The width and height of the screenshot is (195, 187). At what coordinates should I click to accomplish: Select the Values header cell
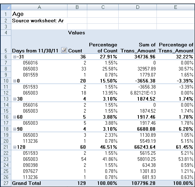point(77,33)
